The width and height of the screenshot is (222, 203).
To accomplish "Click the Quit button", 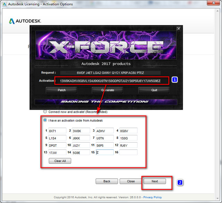I will pos(154,90).
